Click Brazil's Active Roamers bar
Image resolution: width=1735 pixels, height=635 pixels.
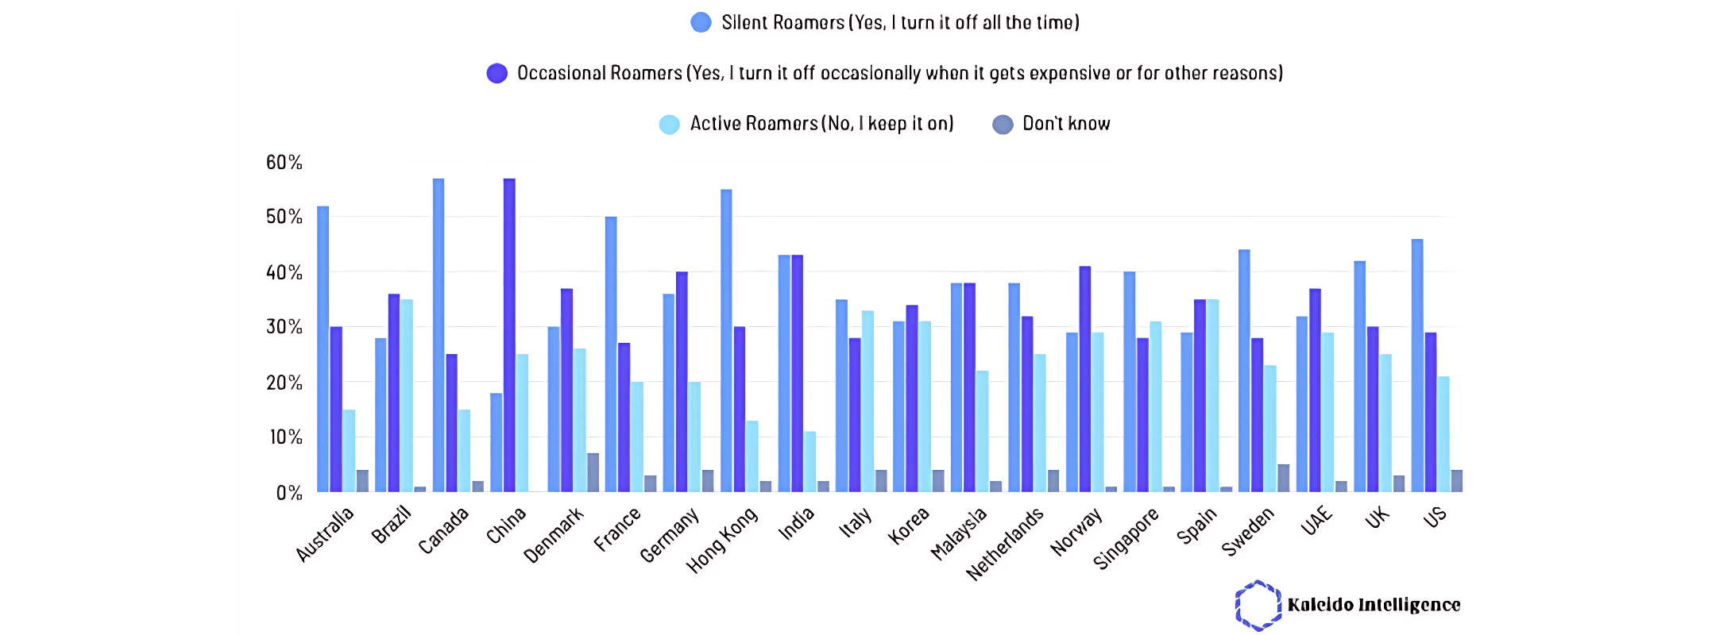407,395
